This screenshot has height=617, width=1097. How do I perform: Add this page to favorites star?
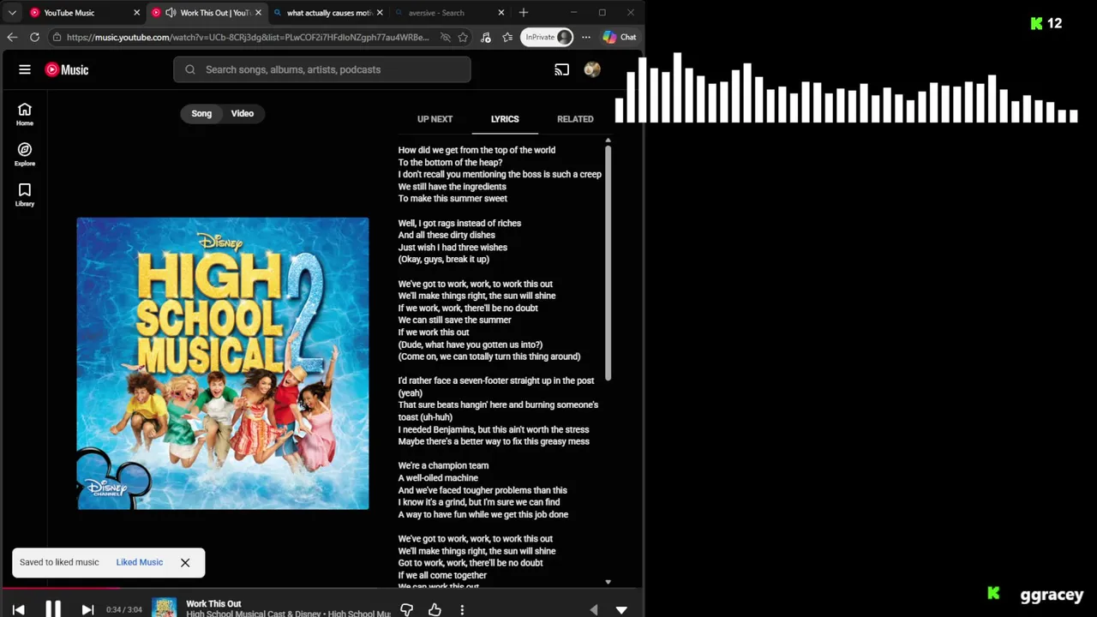(x=463, y=37)
